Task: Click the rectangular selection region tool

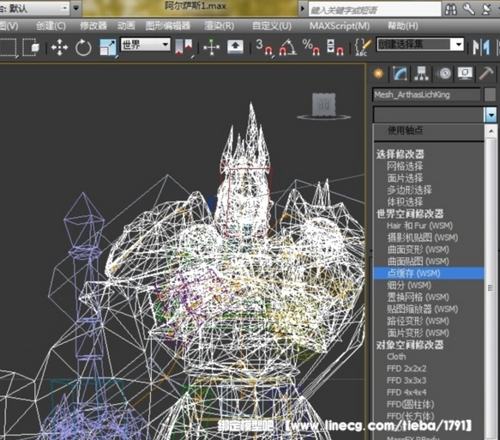Action: [x=8, y=47]
